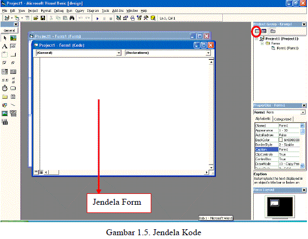Screen dimensions: 308x239
Task: Pick the ComboBox control tool
Action: tap(5, 72)
